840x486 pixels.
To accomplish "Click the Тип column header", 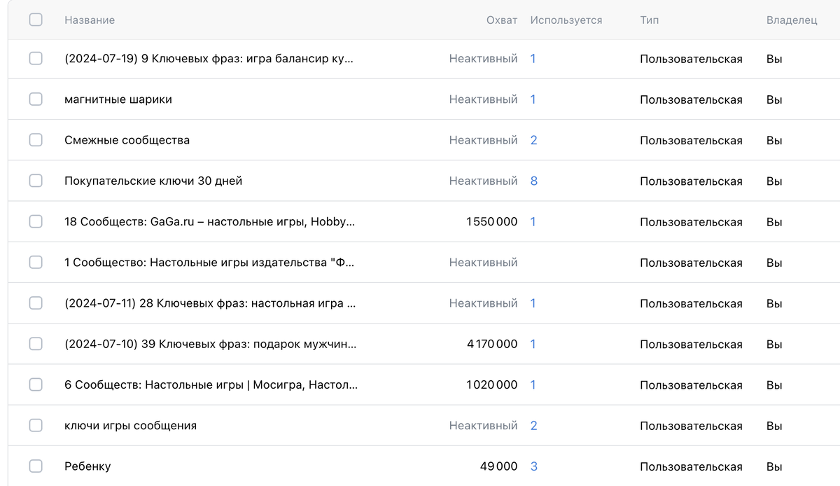I will tap(649, 20).
